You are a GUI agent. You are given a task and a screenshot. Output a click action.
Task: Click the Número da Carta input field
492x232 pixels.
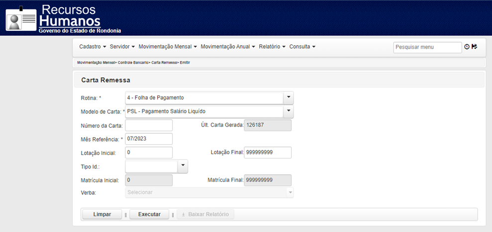pos(149,125)
